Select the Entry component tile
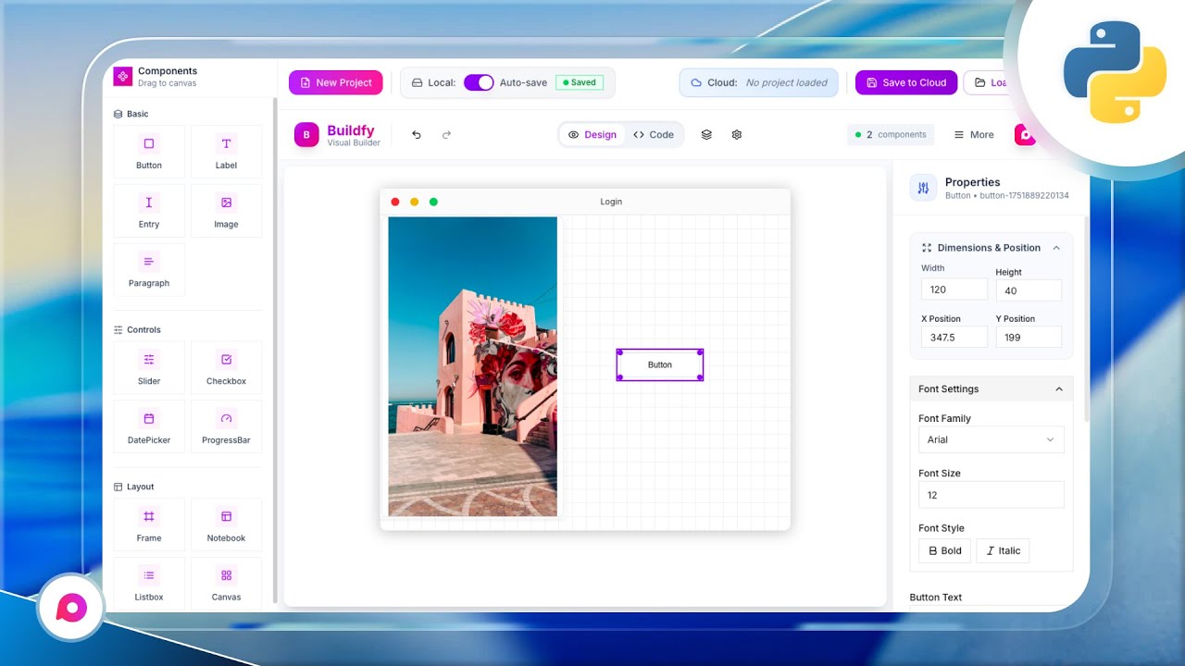1185x666 pixels. pyautogui.click(x=149, y=211)
